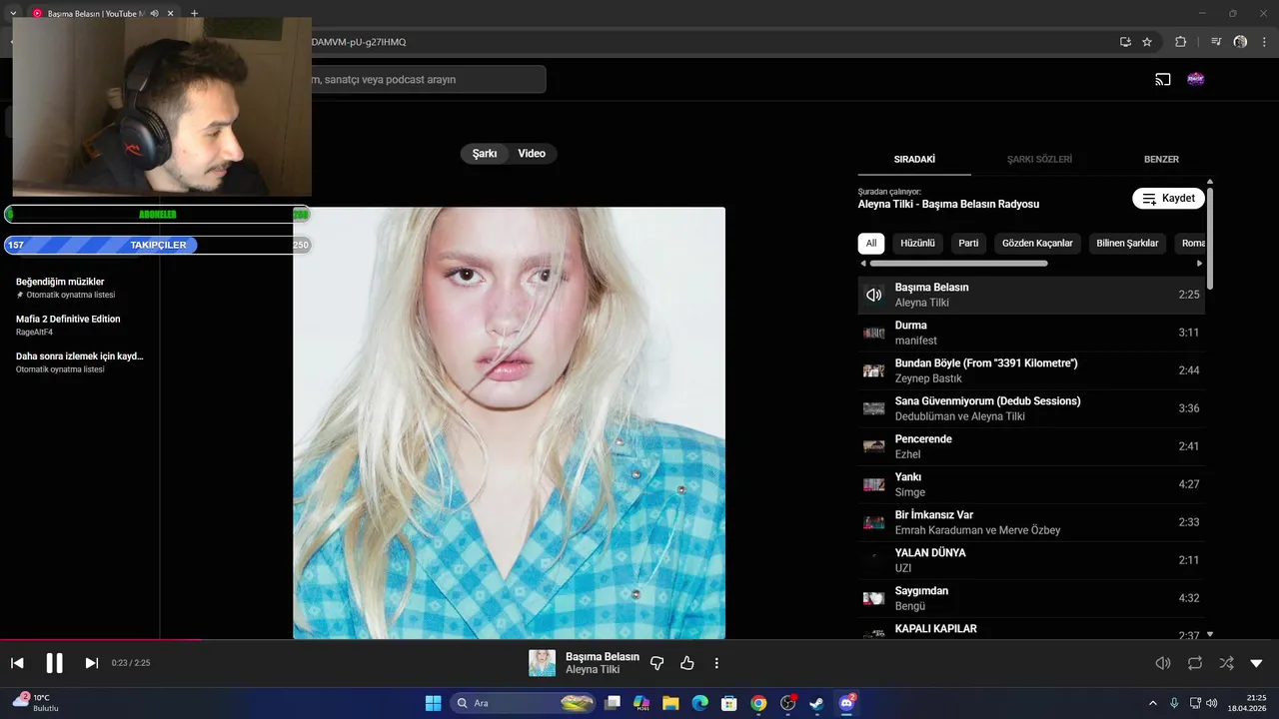Mute the tab via speaker icon
The height and width of the screenshot is (719, 1279).
(154, 13)
